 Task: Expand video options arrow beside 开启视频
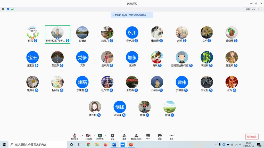click(94, 135)
